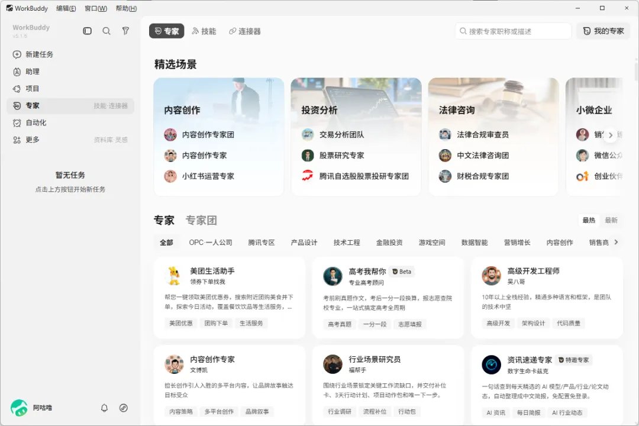Select the 全部 category filter
The height and width of the screenshot is (426, 639).
tap(166, 243)
